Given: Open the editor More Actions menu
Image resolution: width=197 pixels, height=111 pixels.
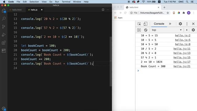Looking at the screenshot, I should pyautogui.click(x=108, y=10).
